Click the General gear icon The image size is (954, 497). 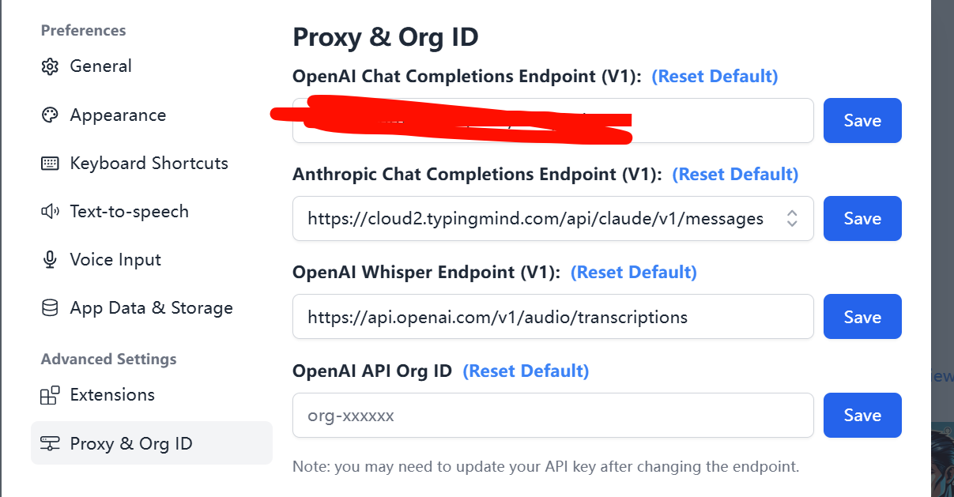point(50,66)
